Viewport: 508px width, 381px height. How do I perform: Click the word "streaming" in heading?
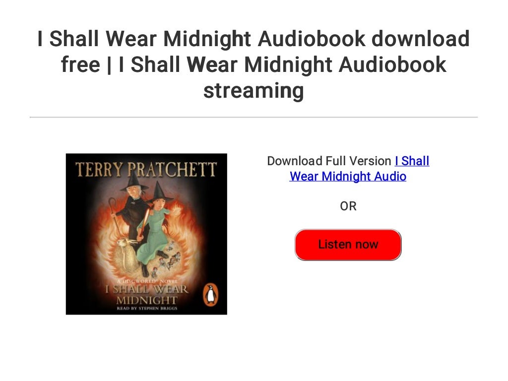(254, 90)
